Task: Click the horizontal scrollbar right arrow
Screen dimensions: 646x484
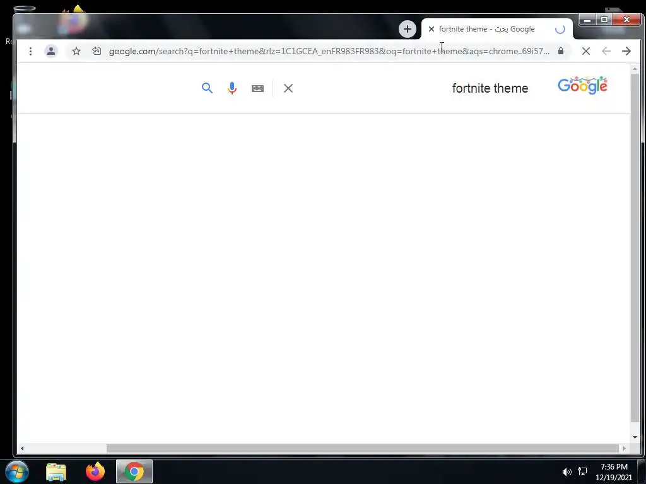Action: coord(624,448)
